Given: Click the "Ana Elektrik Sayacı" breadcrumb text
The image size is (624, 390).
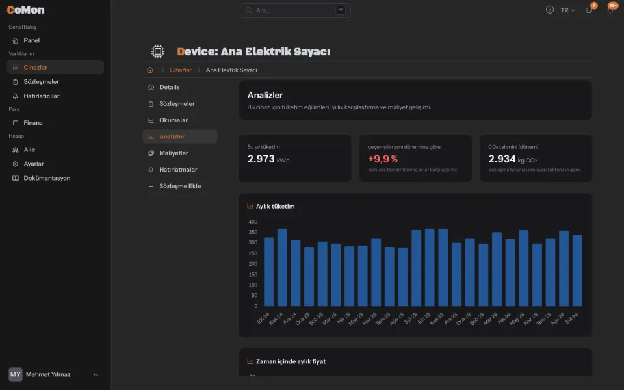Looking at the screenshot, I should click(x=231, y=70).
